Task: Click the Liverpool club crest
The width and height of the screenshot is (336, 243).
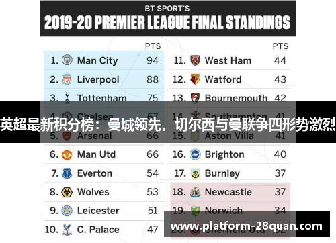Action: tap(67, 79)
